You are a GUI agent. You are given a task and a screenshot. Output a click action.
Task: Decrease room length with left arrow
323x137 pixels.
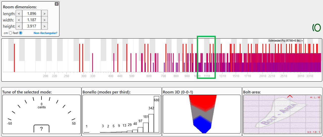[x=19, y=14]
